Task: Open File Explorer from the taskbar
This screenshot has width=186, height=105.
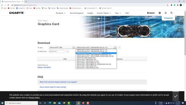Action: click(x=55, y=103)
